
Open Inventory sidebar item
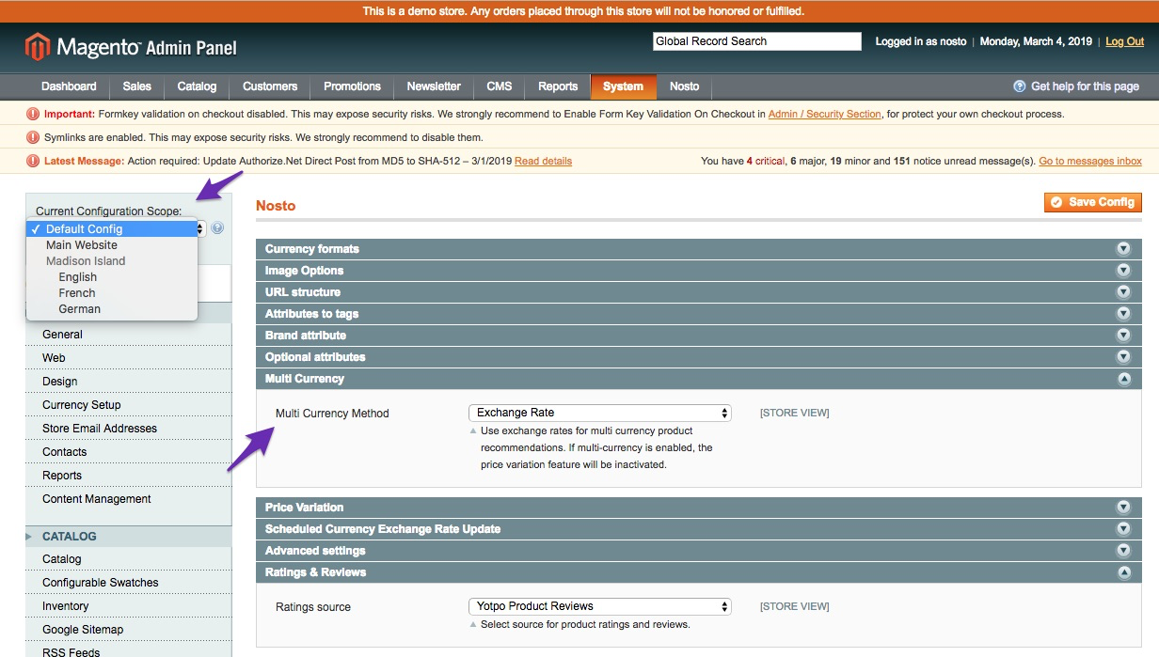(x=128, y=606)
